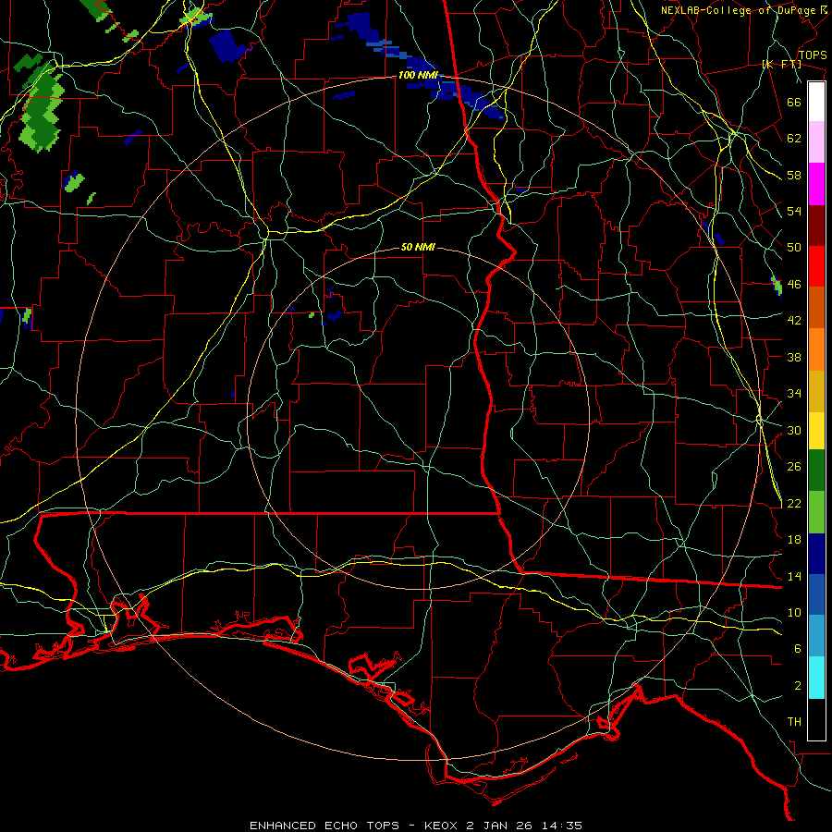This screenshot has width=832, height=832.
Task: Click the white 66 kft color swatch
Action: 816,102
